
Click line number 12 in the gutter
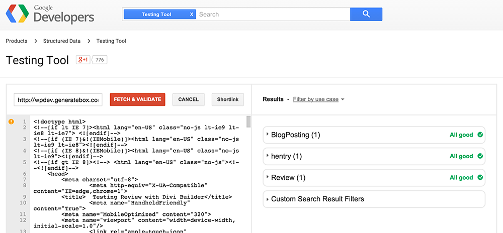[x=23, y=220]
